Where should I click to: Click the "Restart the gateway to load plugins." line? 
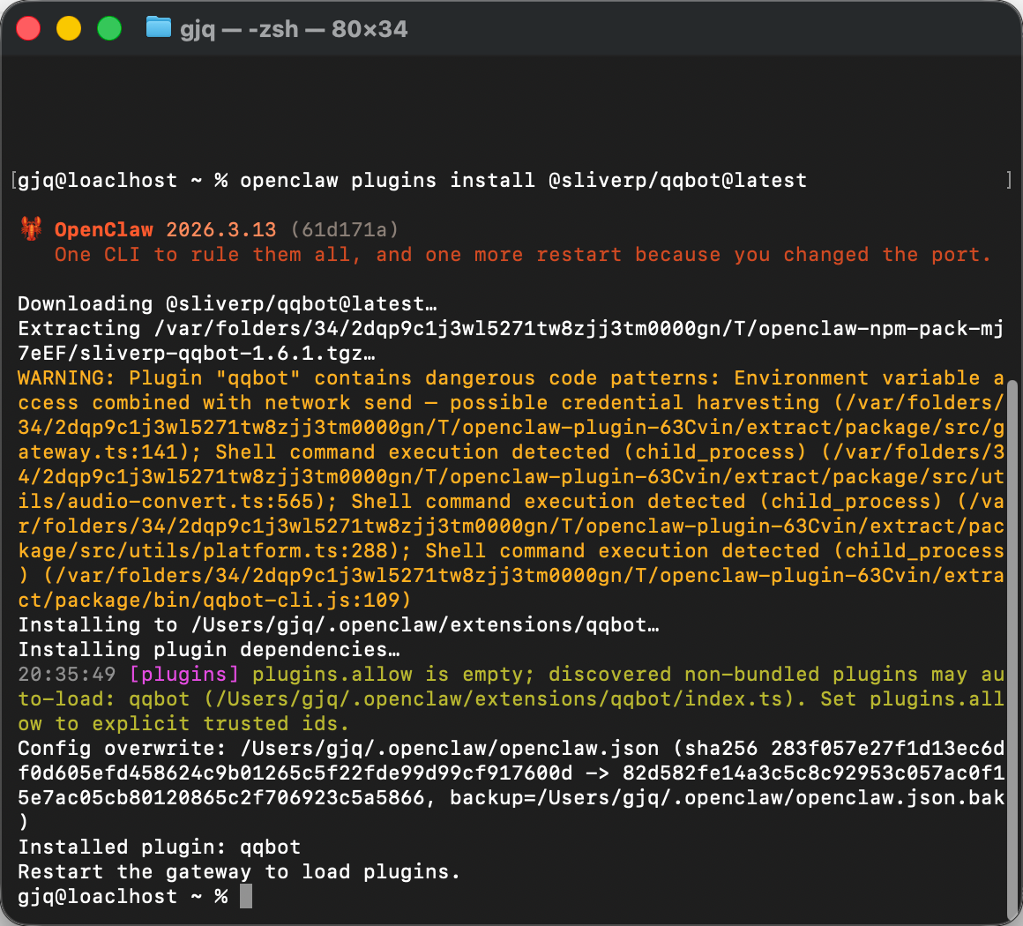click(239, 872)
